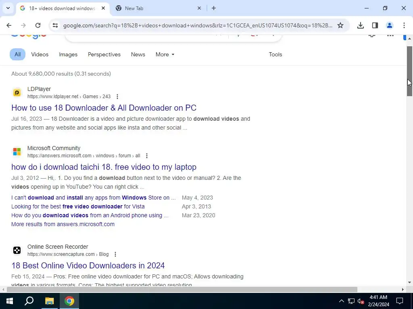Click Online Screen Recorder favicon
This screenshot has width=413, height=309.
point(17,250)
